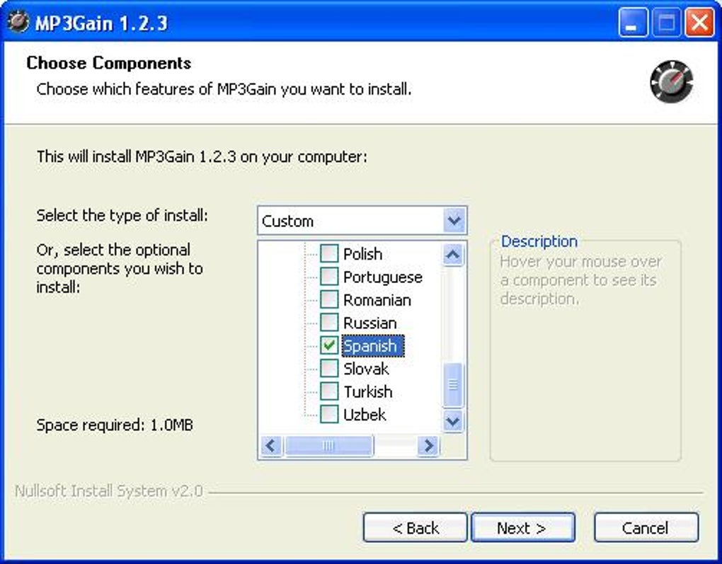Click the 'Choose Components' heading
The height and width of the screenshot is (564, 722).
point(109,62)
